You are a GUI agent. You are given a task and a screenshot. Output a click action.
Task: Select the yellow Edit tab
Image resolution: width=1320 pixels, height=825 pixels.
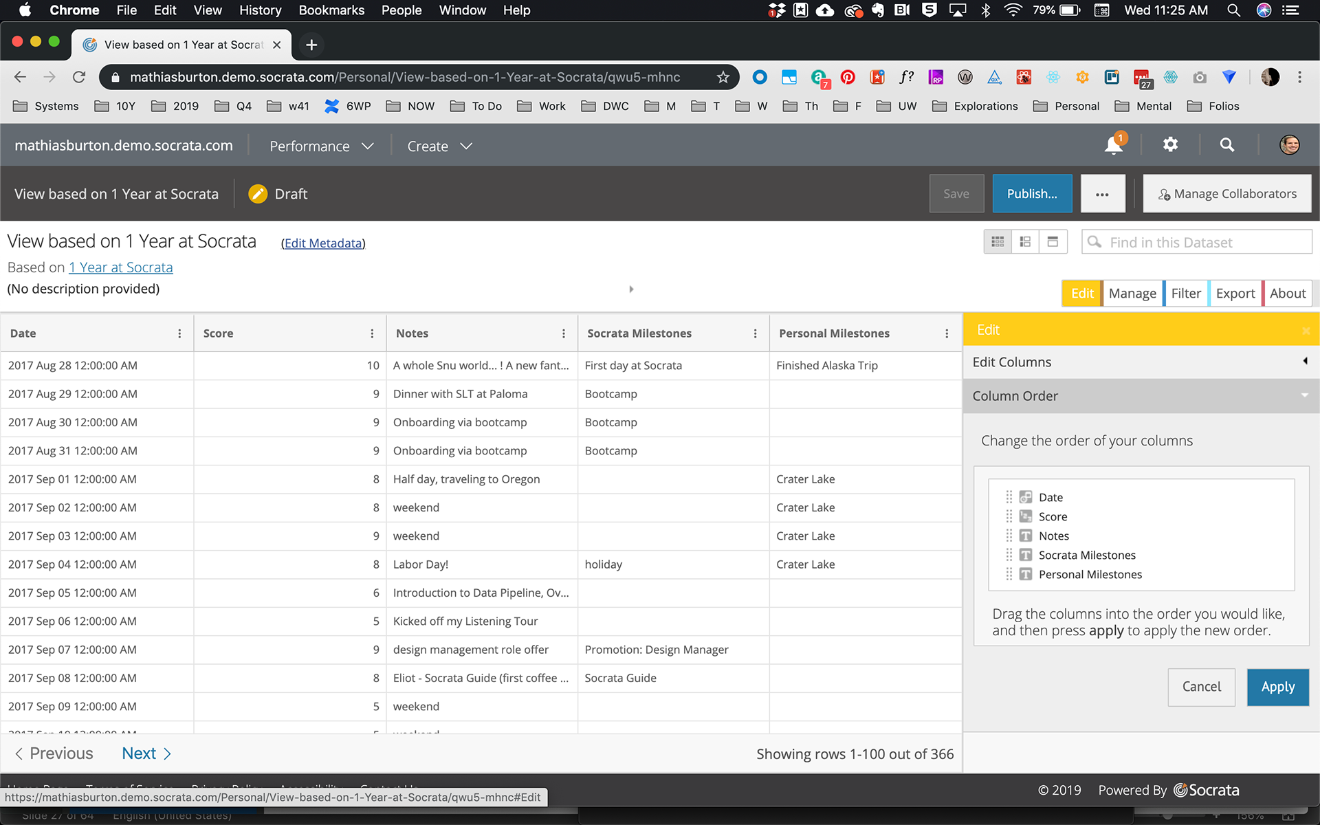1082,294
